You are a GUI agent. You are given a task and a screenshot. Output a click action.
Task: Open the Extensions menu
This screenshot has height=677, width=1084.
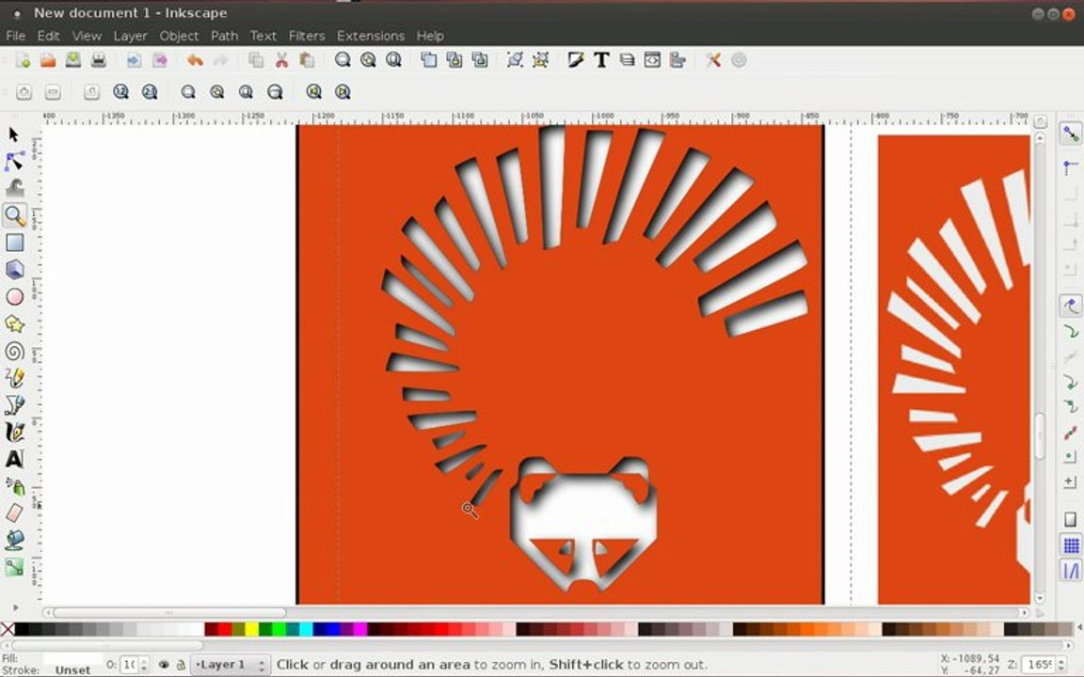click(x=371, y=36)
